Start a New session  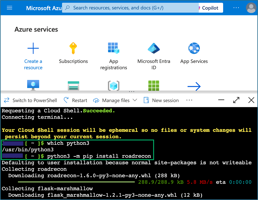click(161, 100)
